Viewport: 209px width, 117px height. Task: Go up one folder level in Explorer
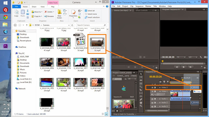27,25
